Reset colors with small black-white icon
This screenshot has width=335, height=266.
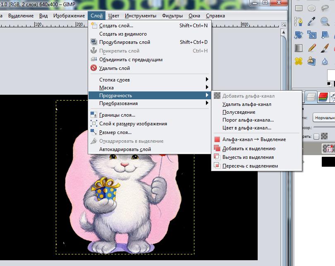click(x=330, y=84)
